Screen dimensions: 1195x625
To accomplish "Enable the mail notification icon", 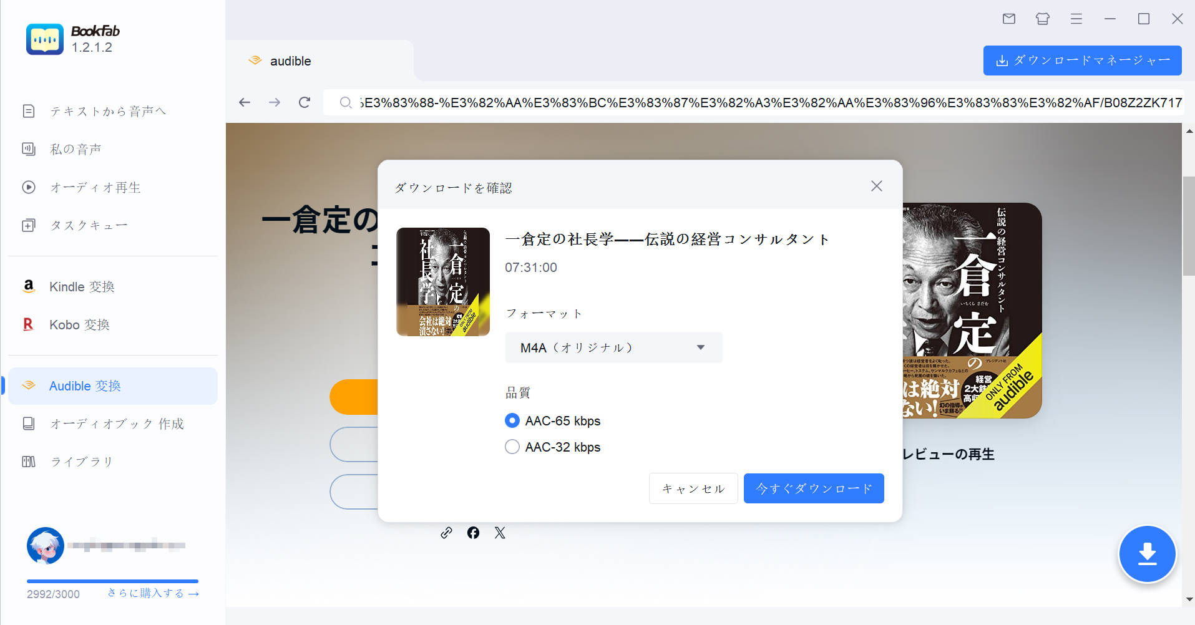I will pyautogui.click(x=1008, y=19).
